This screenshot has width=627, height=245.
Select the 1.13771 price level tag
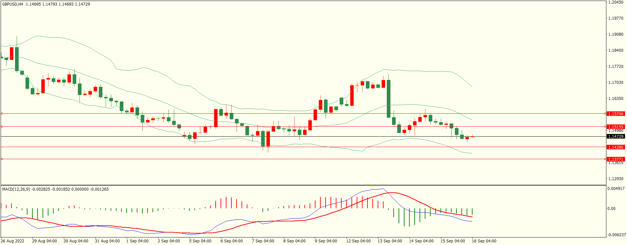[616, 159]
